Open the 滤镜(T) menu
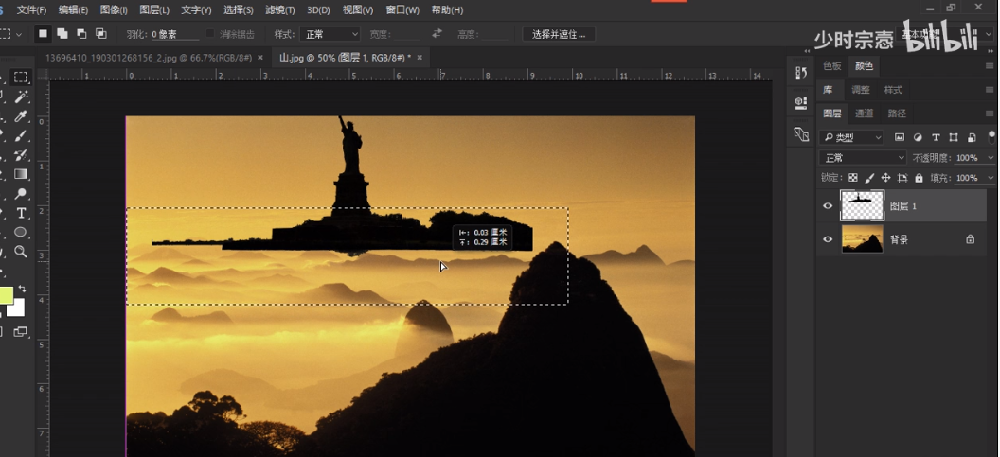 click(x=280, y=10)
